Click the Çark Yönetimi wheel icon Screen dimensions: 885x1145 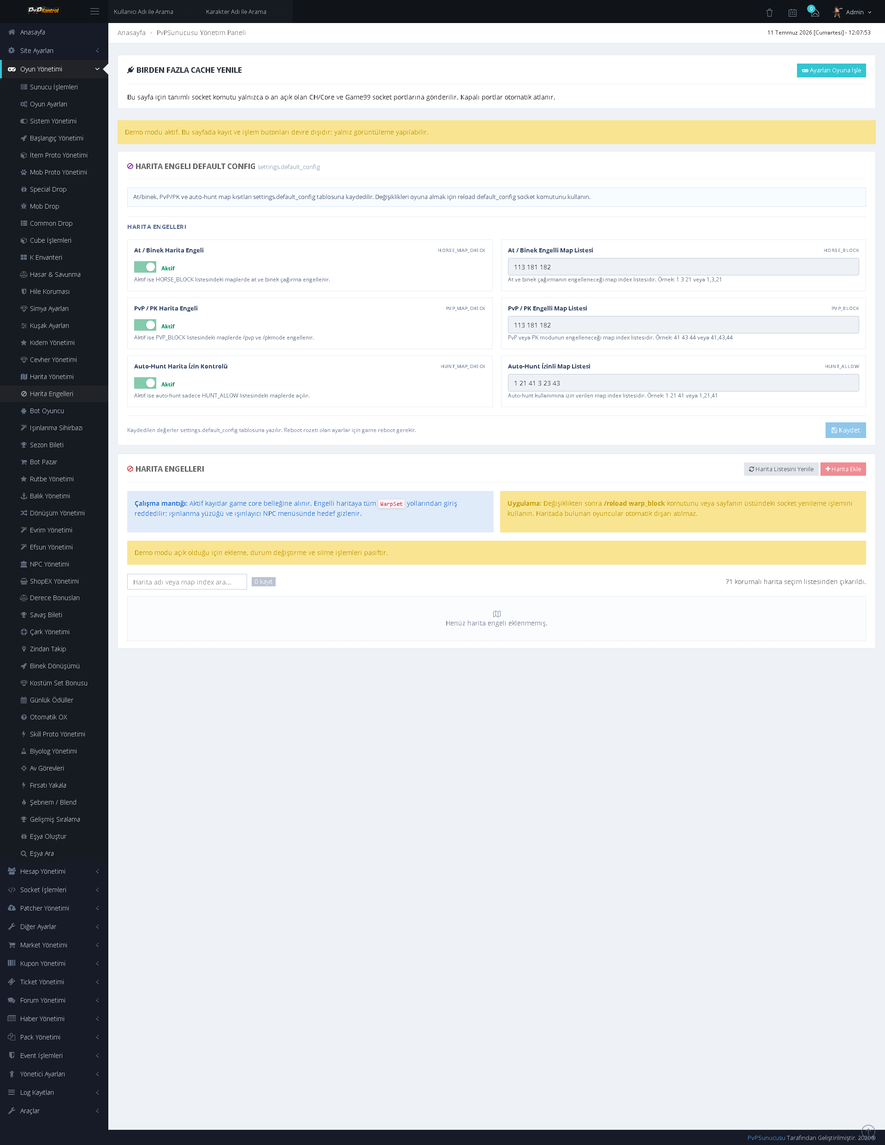(x=24, y=632)
